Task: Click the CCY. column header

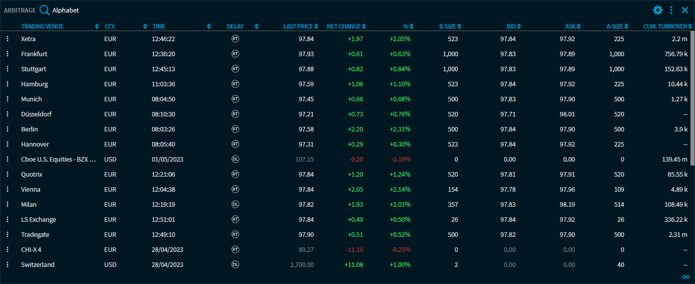Action: click(x=110, y=27)
